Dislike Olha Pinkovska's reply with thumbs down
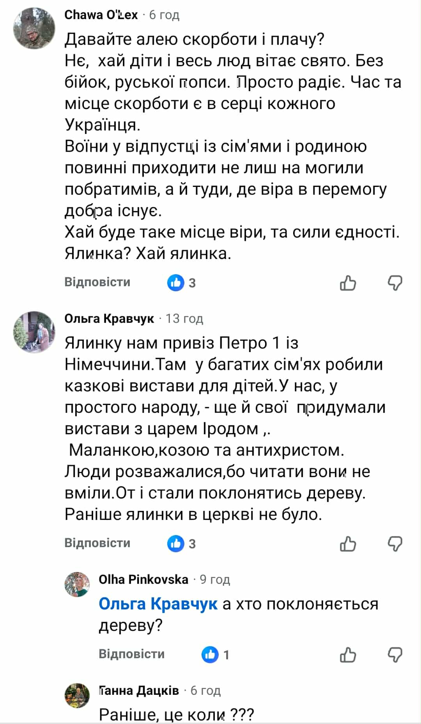This screenshot has width=421, height=724. click(394, 655)
